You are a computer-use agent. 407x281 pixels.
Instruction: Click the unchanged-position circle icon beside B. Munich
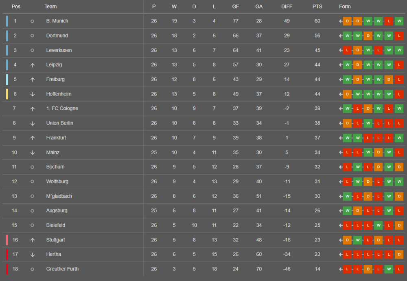click(32, 21)
